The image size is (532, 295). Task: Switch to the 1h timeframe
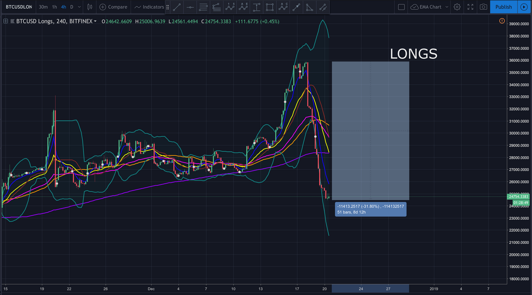[x=54, y=7]
